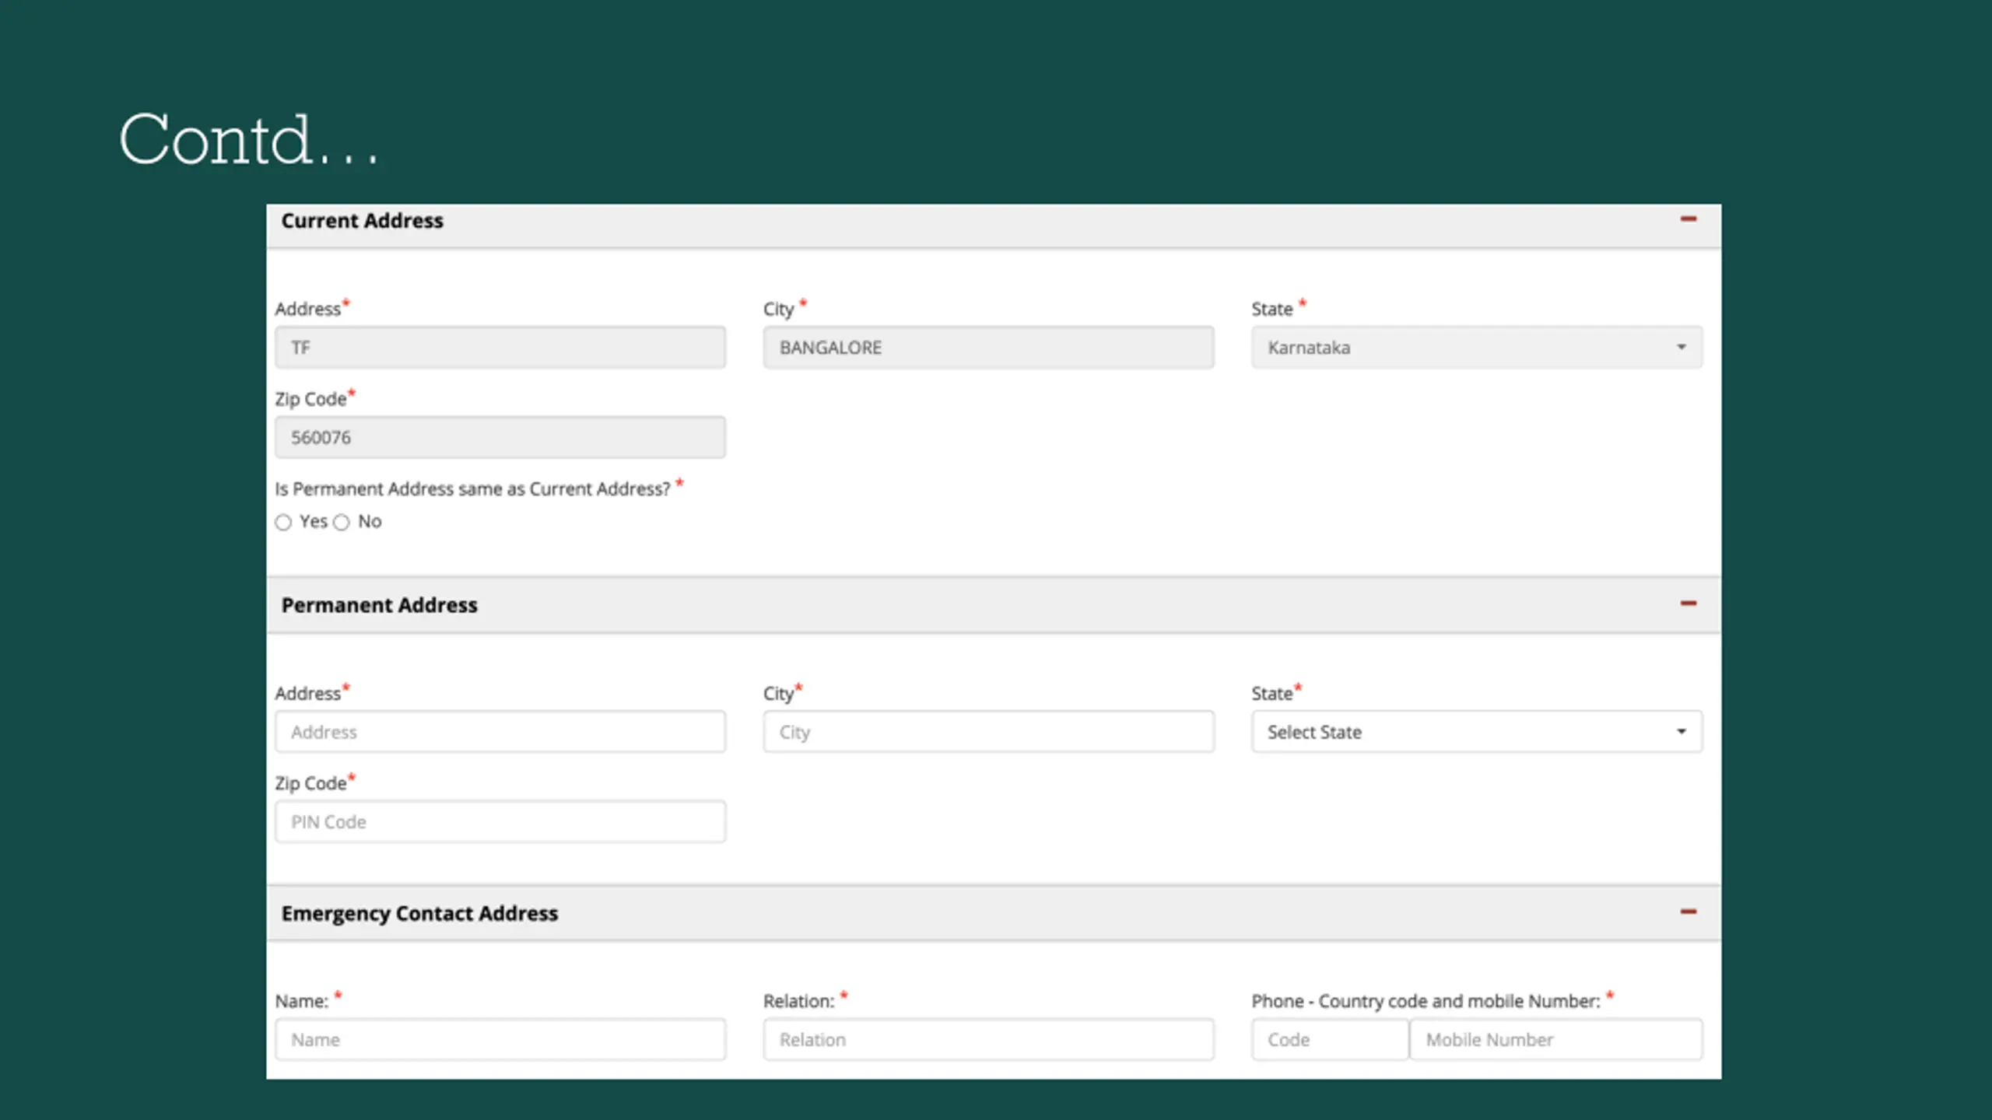Open the Select State dropdown
The height and width of the screenshot is (1120, 1992).
click(1477, 731)
